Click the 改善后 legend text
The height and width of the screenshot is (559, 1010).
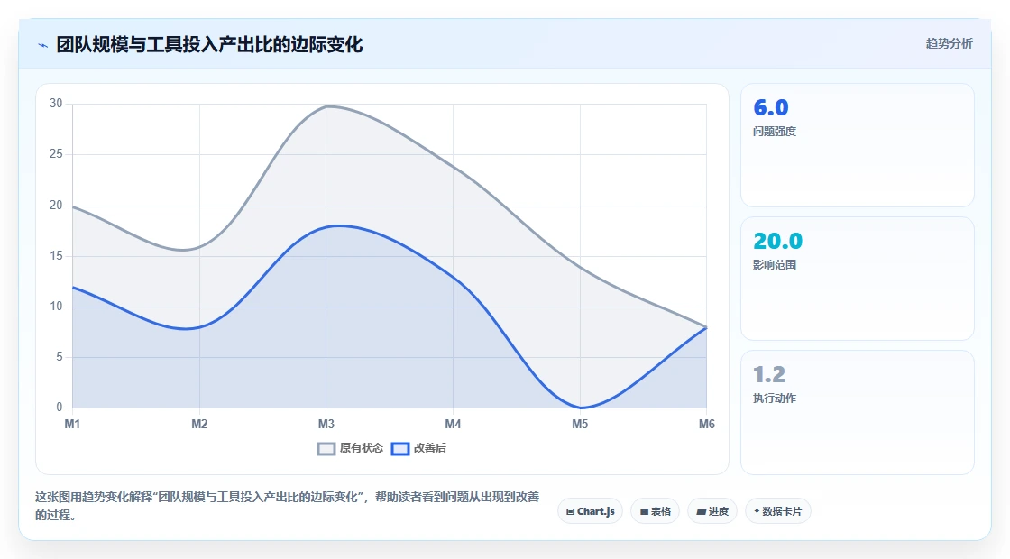click(429, 448)
